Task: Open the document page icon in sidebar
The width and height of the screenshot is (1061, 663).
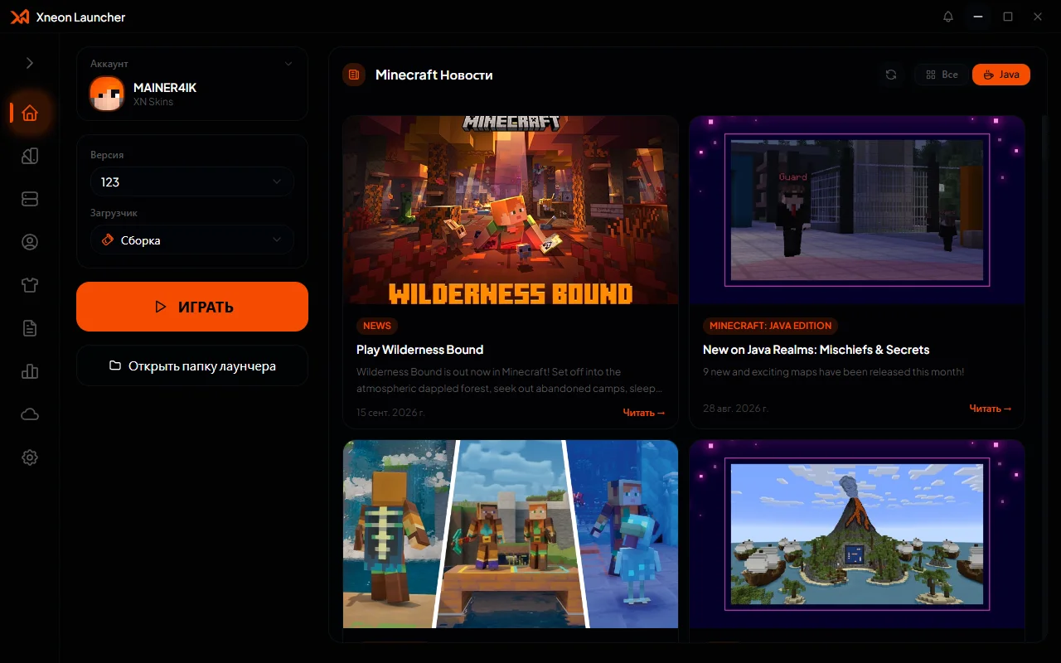Action: [x=30, y=328]
